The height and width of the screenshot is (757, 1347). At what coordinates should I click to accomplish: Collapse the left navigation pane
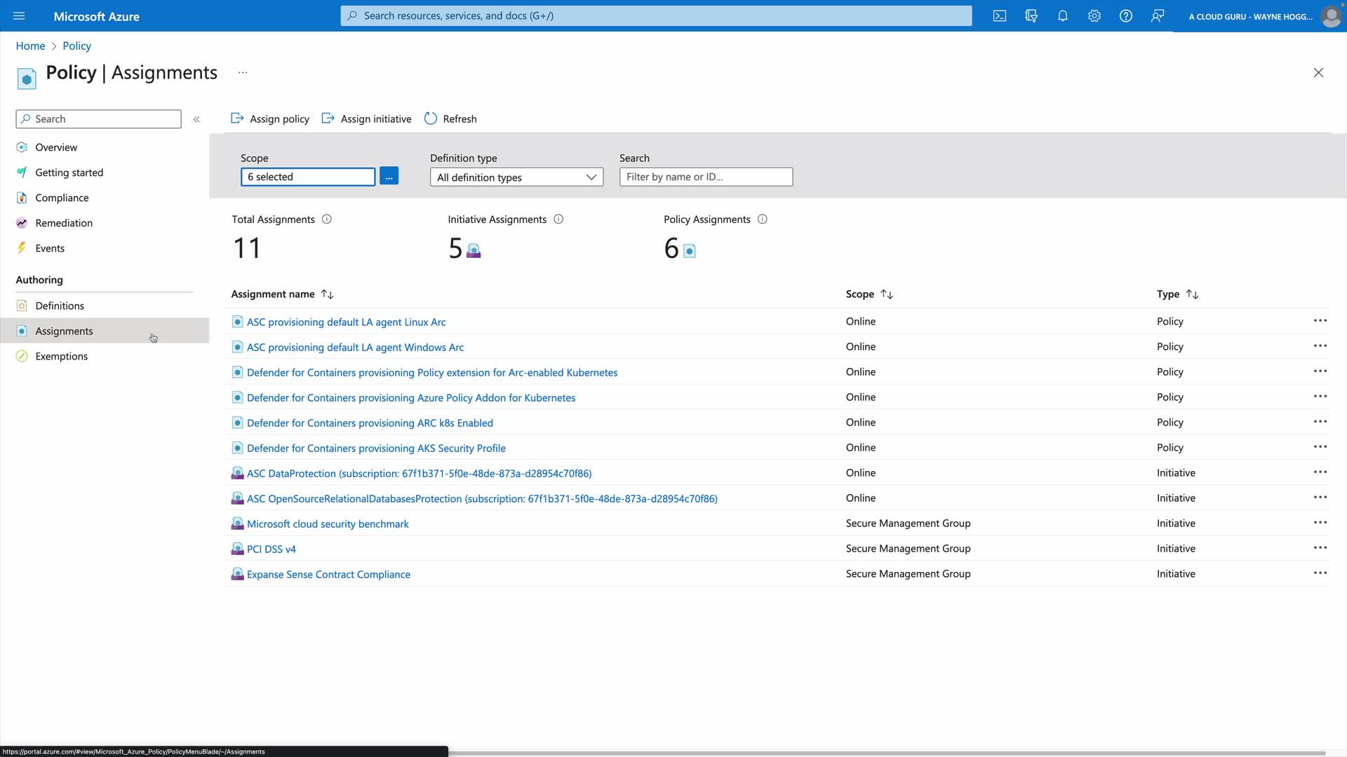click(196, 119)
